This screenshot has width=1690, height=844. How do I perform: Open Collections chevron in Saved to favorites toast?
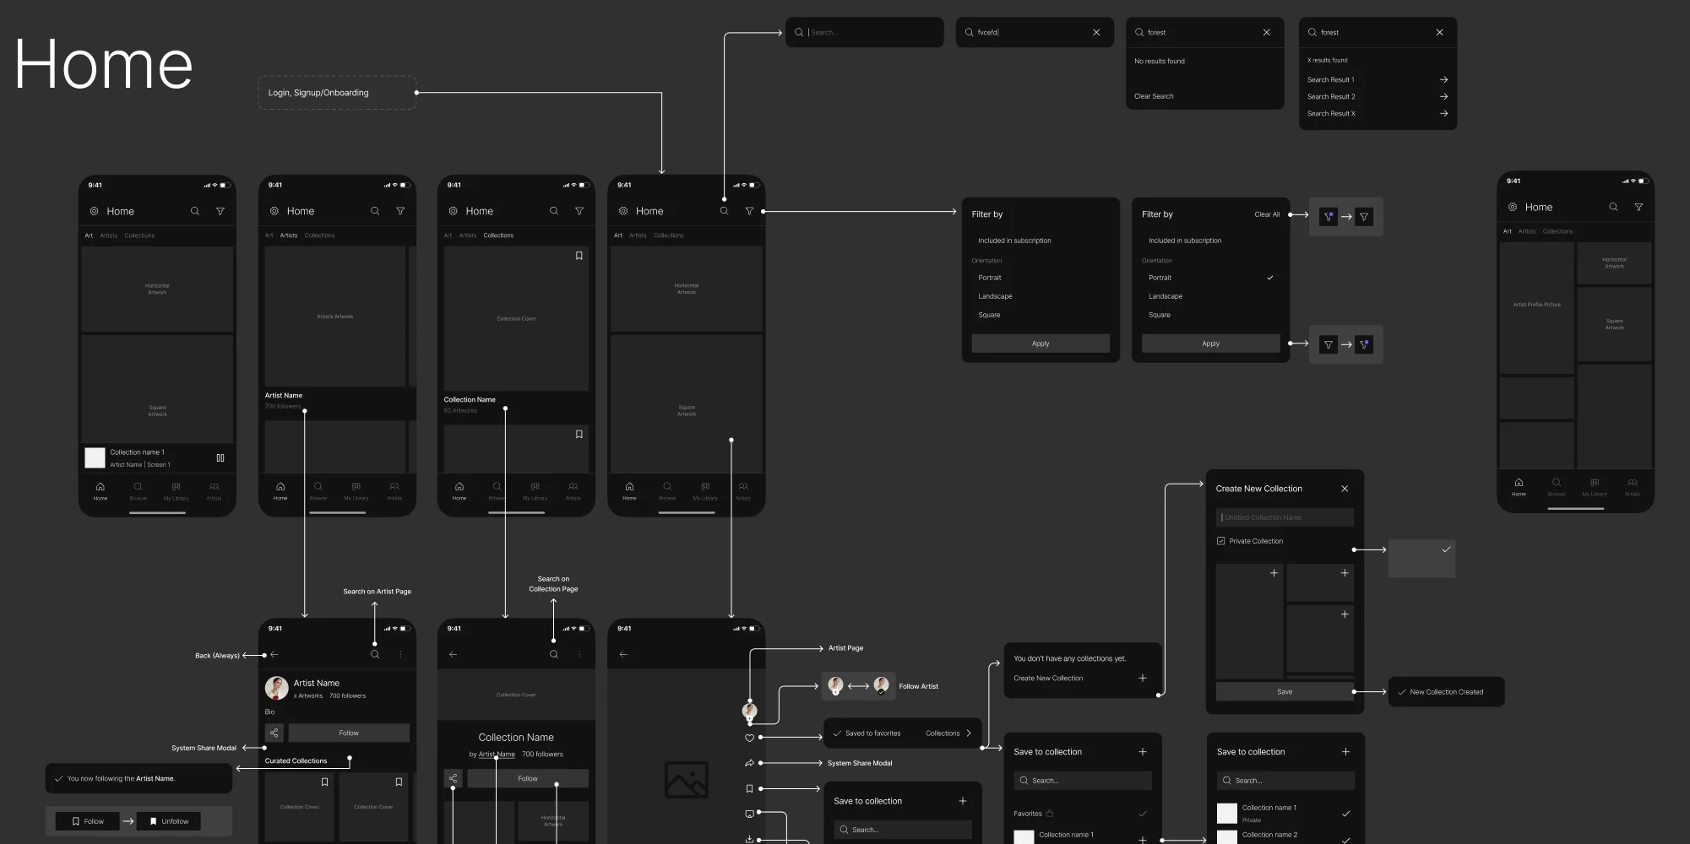[x=969, y=733]
